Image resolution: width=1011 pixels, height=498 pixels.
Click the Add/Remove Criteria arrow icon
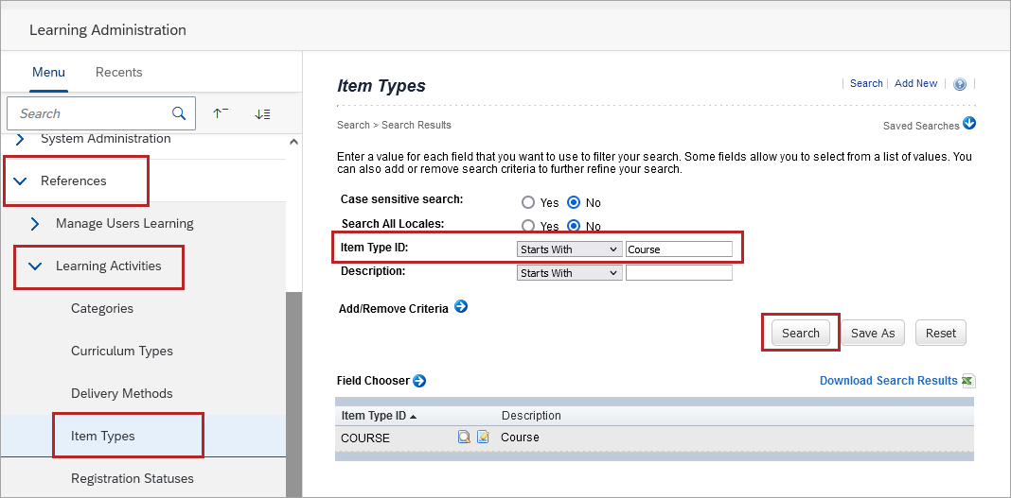click(461, 307)
